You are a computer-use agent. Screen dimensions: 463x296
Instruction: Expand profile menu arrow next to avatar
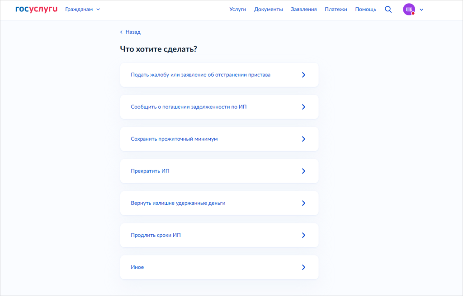(x=422, y=9)
